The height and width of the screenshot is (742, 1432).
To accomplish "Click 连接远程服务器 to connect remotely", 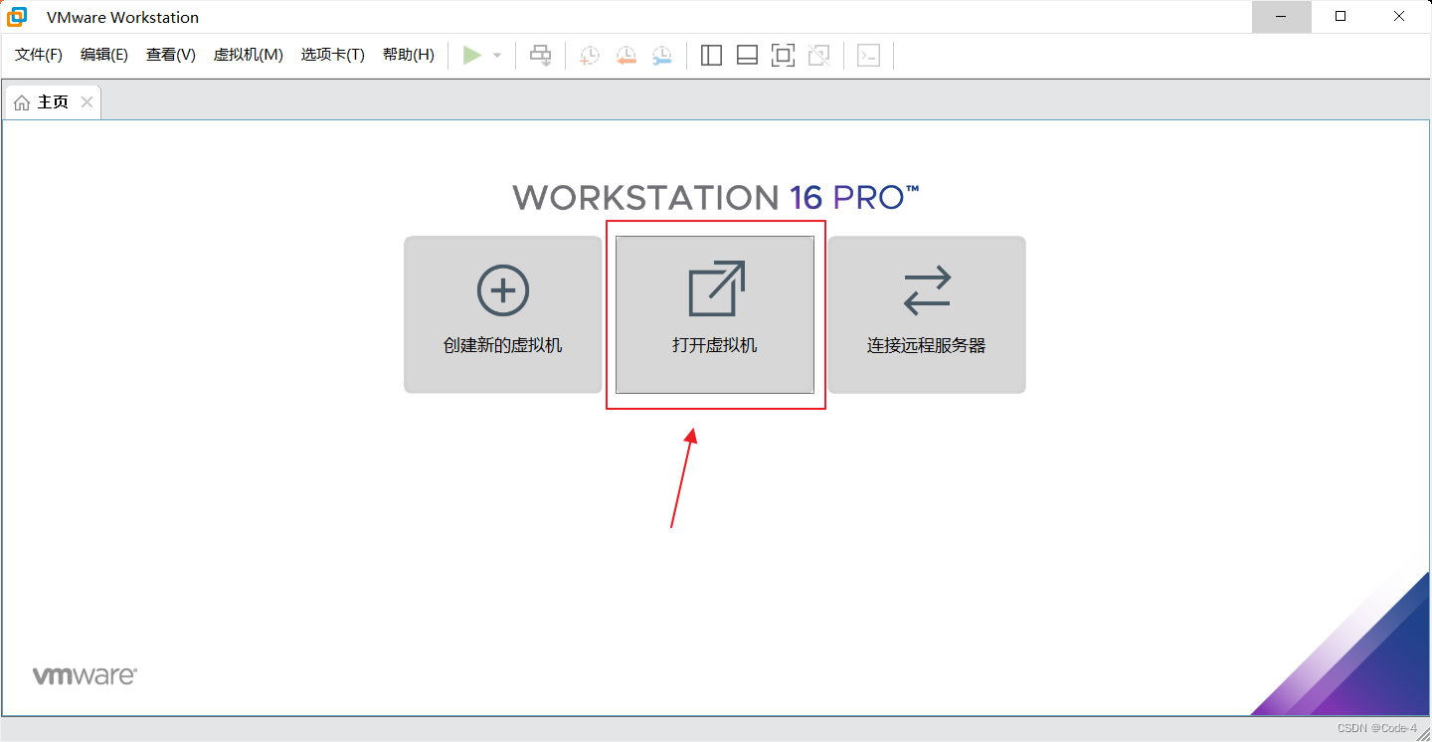I will coord(926,314).
